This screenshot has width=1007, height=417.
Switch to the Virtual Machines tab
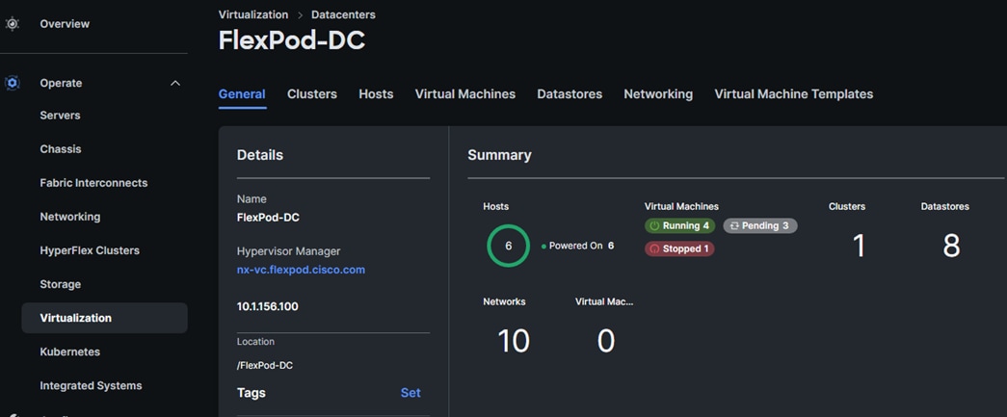coord(465,94)
